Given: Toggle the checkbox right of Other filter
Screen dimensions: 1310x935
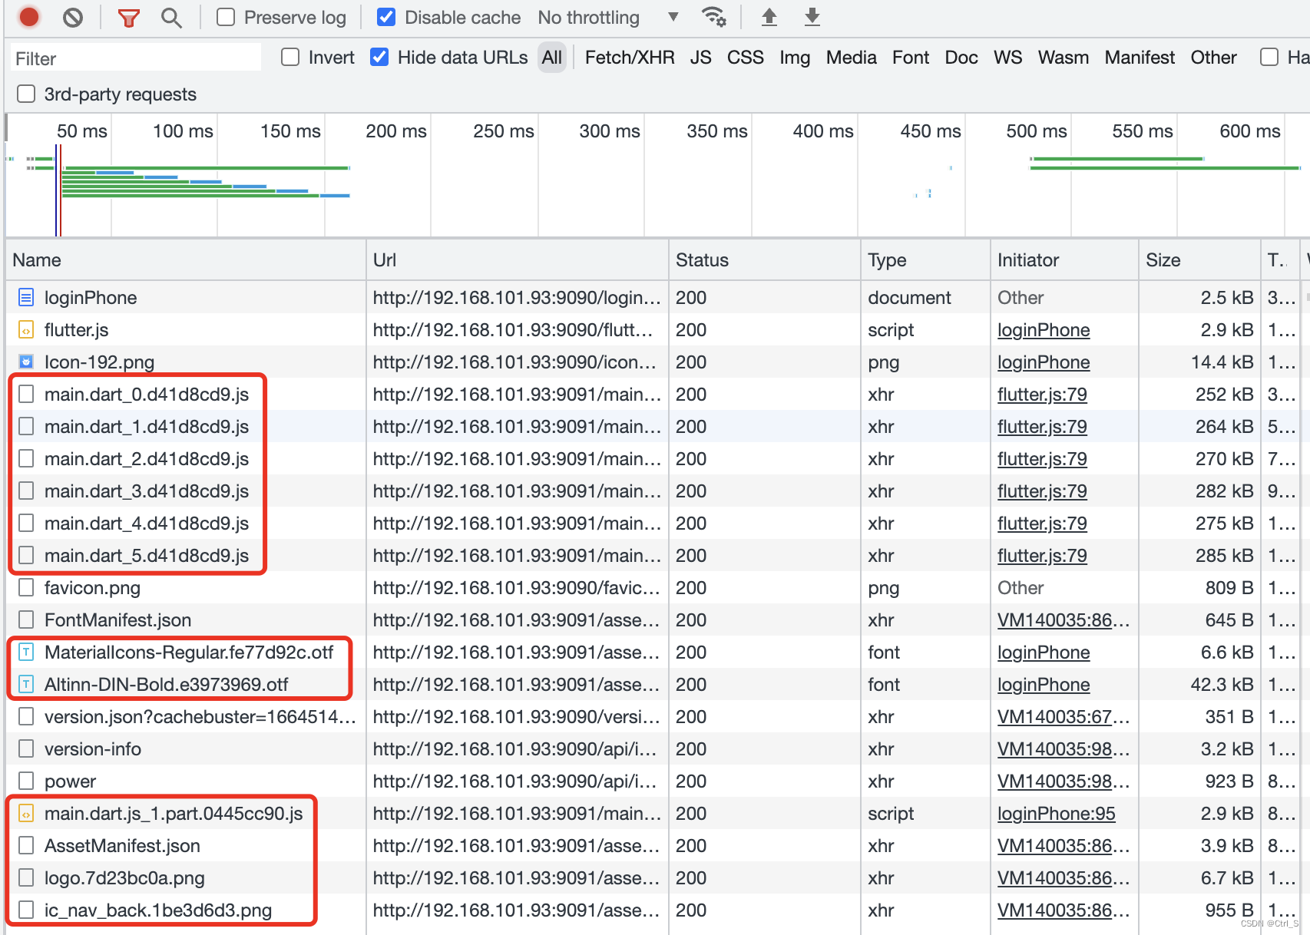Looking at the screenshot, I should coord(1269,57).
